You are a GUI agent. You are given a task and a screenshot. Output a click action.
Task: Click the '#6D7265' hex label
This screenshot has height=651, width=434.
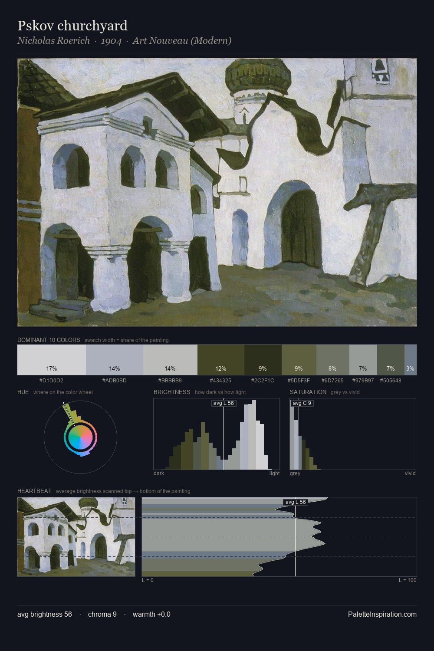tap(332, 381)
